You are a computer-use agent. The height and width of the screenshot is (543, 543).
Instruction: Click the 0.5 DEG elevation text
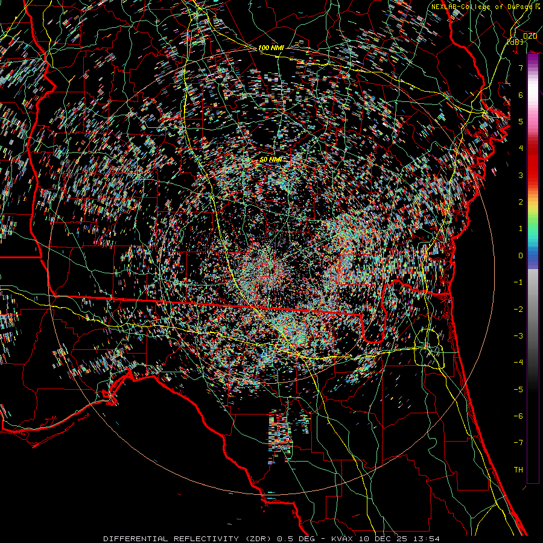pyautogui.click(x=296, y=539)
